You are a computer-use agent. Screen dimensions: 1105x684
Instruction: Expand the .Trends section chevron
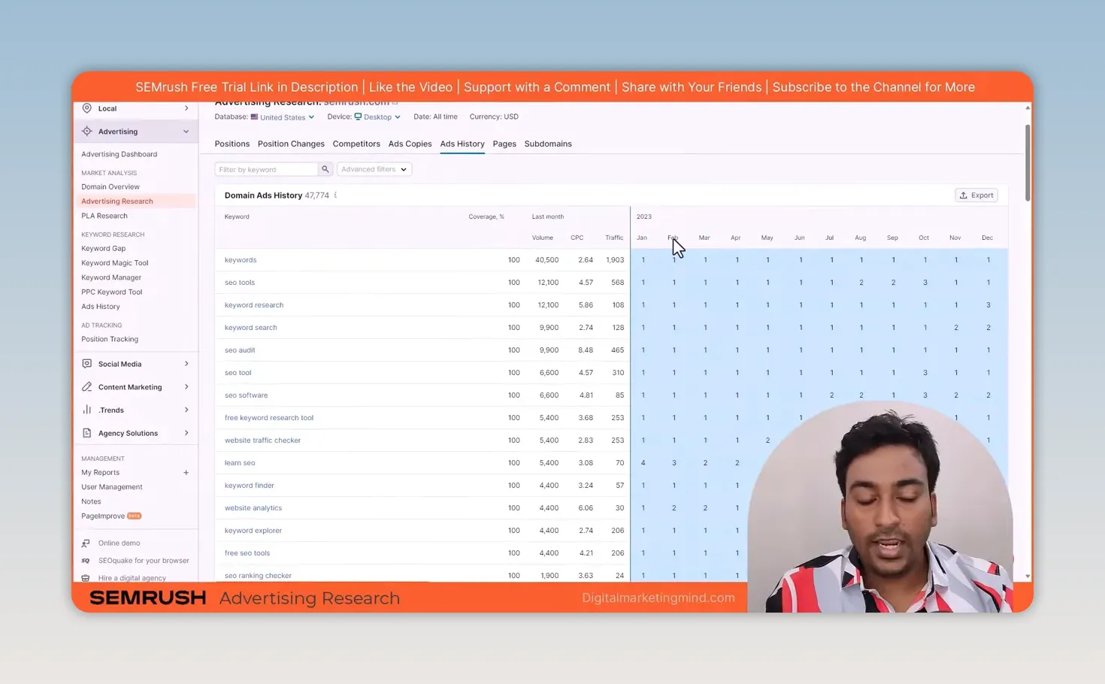pos(186,410)
